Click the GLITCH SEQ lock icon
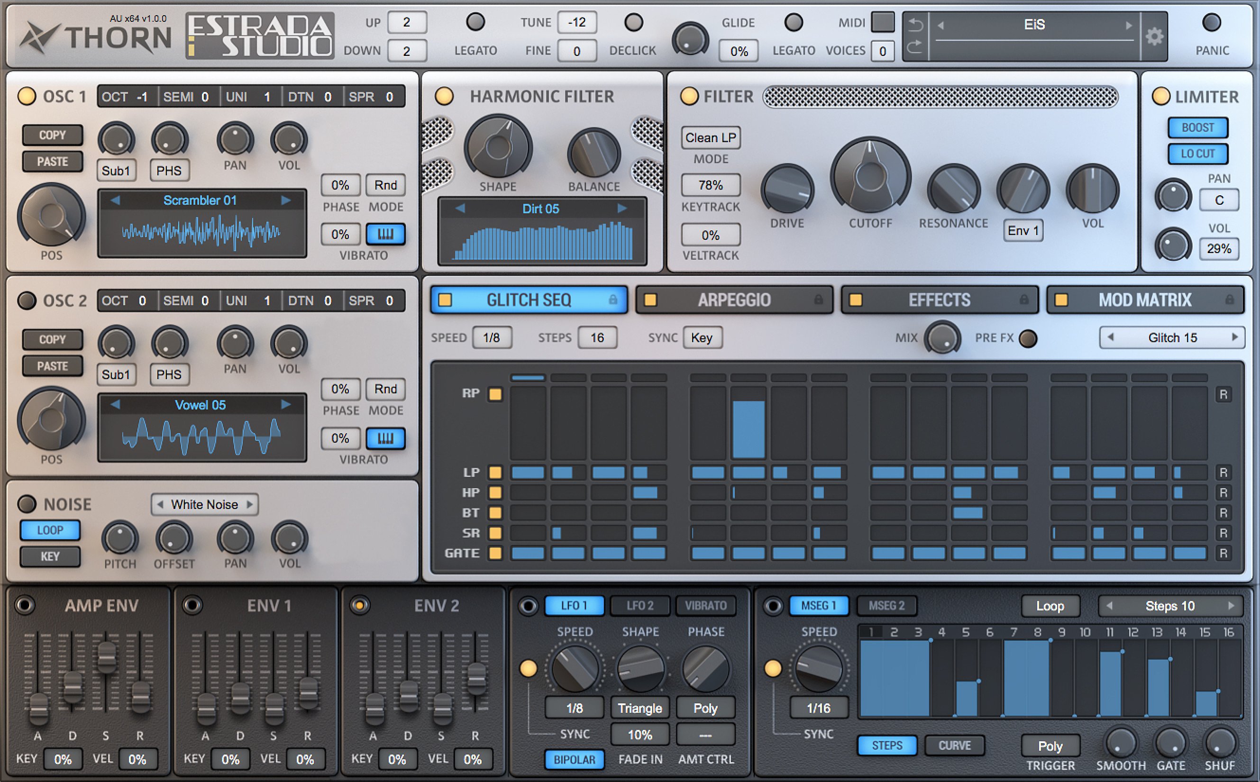This screenshot has height=782, width=1260. [613, 300]
